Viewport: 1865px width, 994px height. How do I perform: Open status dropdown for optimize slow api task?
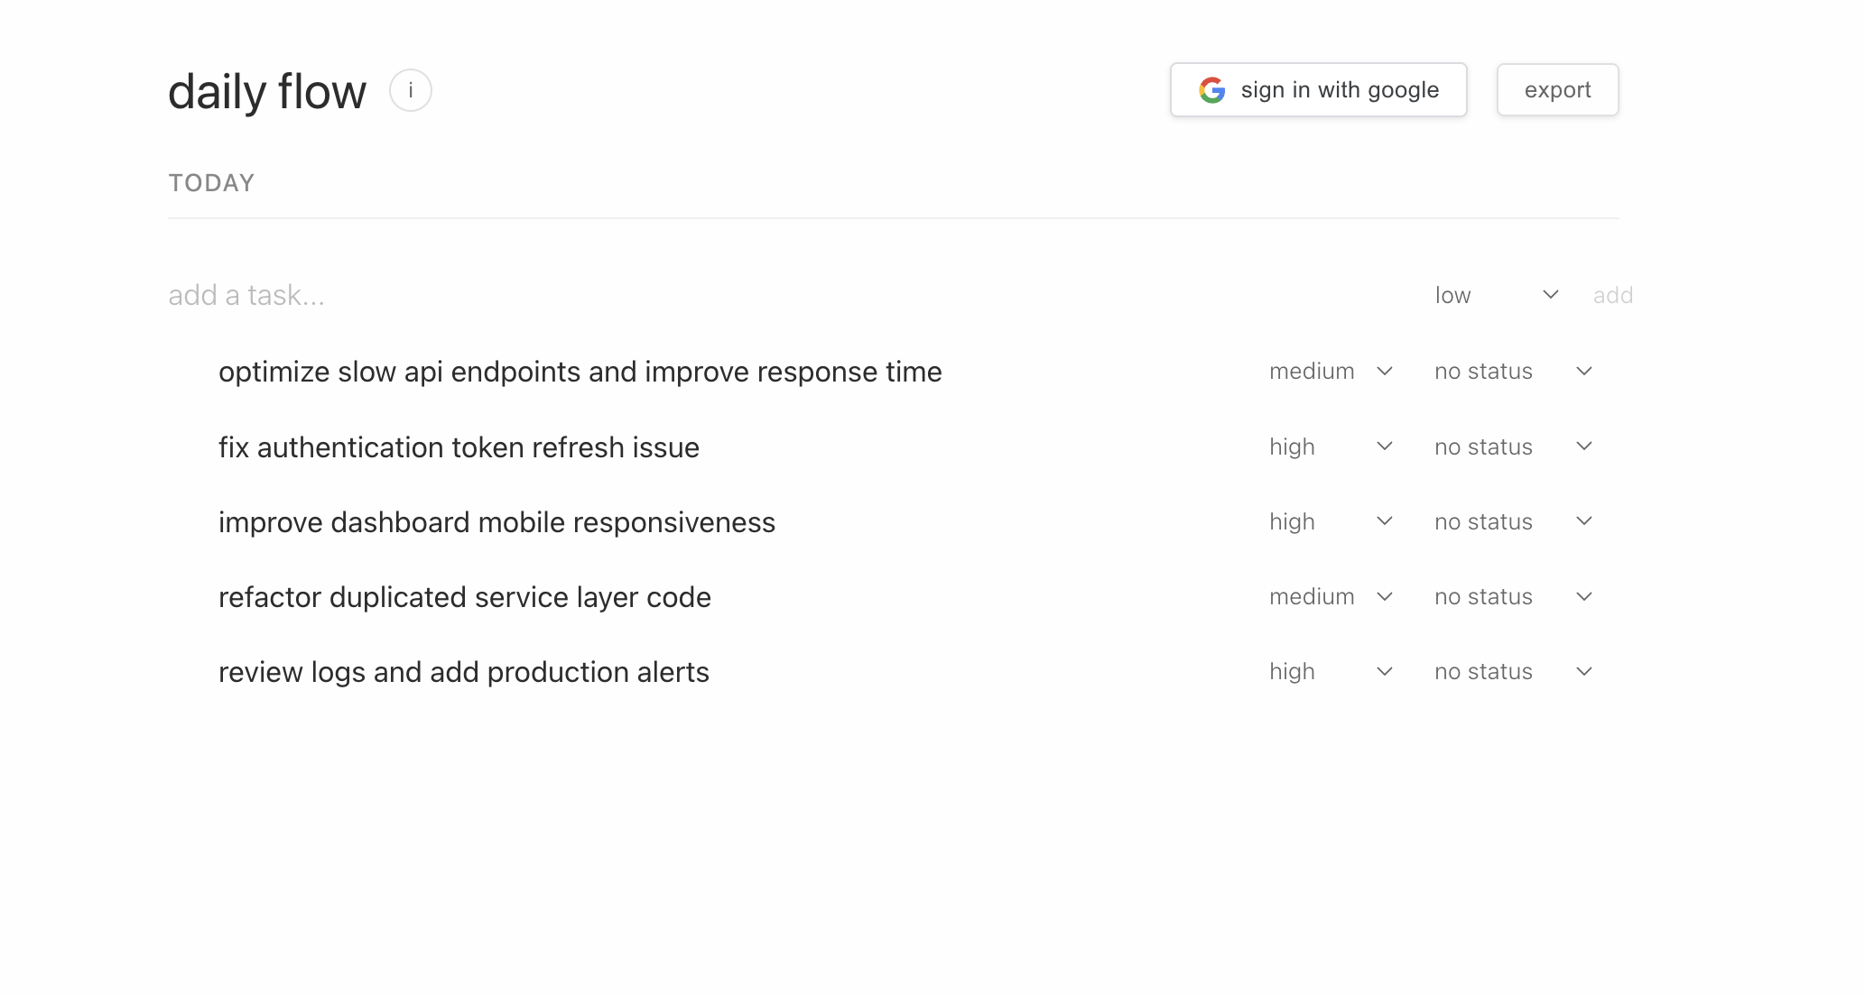[1513, 372]
